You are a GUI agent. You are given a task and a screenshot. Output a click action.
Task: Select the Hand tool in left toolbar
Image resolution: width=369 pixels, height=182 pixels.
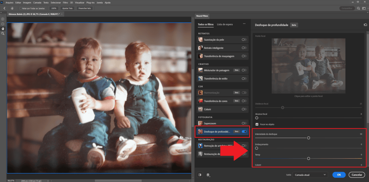[3, 28]
